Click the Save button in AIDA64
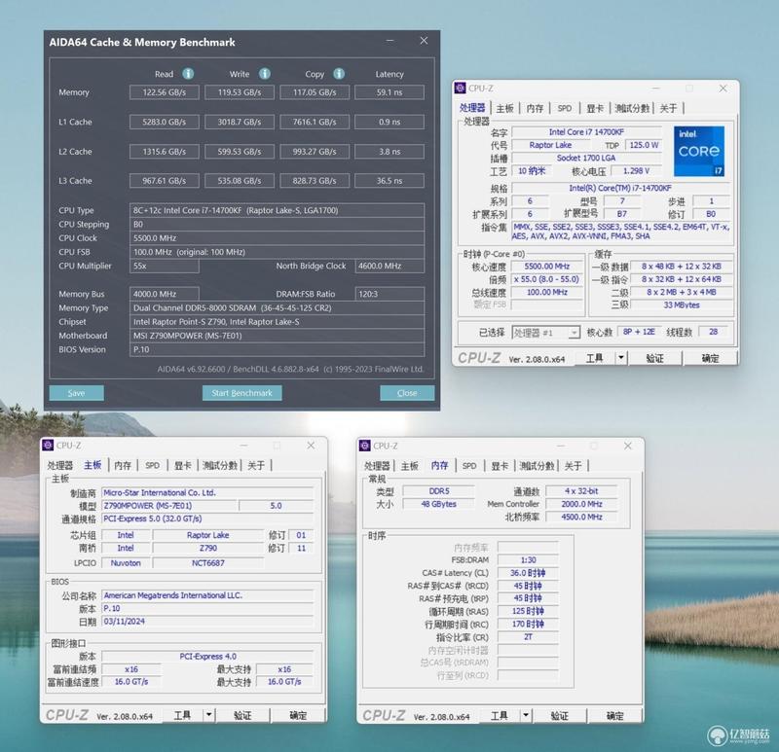This screenshot has height=752, width=779. [77, 393]
